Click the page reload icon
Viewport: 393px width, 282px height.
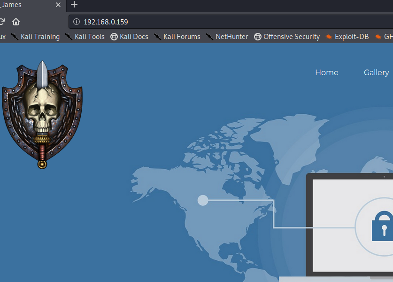click(x=2, y=22)
